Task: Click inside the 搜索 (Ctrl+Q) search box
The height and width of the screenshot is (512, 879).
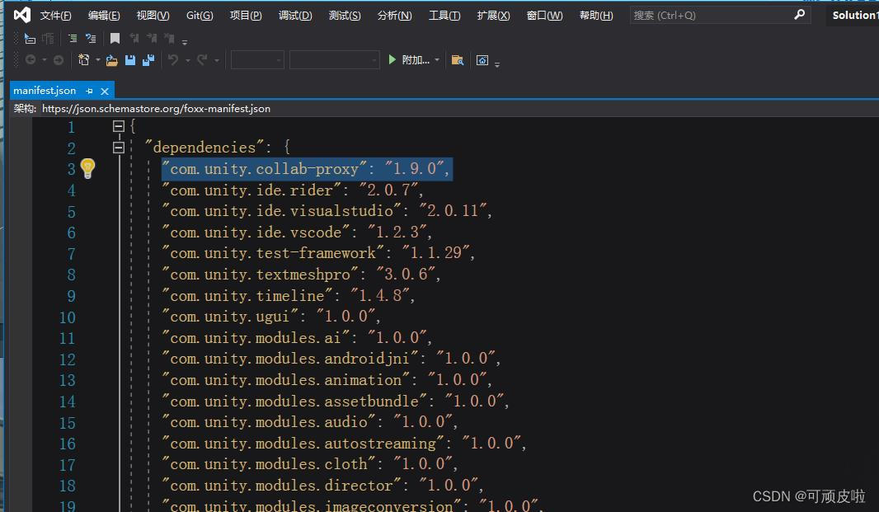Action: tap(709, 14)
